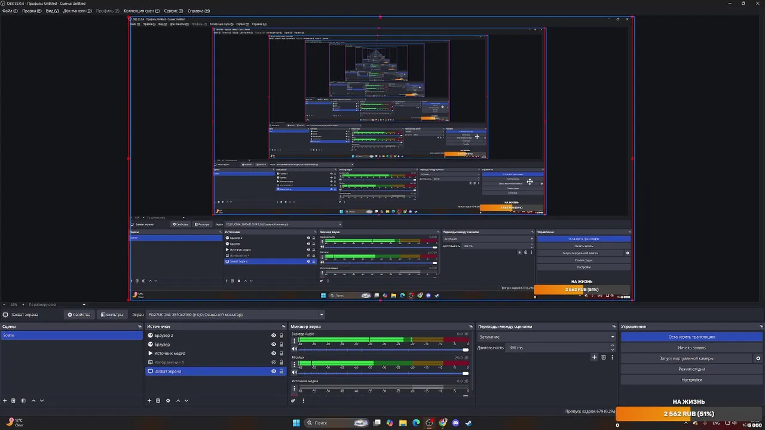765x430 pixels.
Task: Move scene down in the Сцены panel
Action: tap(42, 401)
